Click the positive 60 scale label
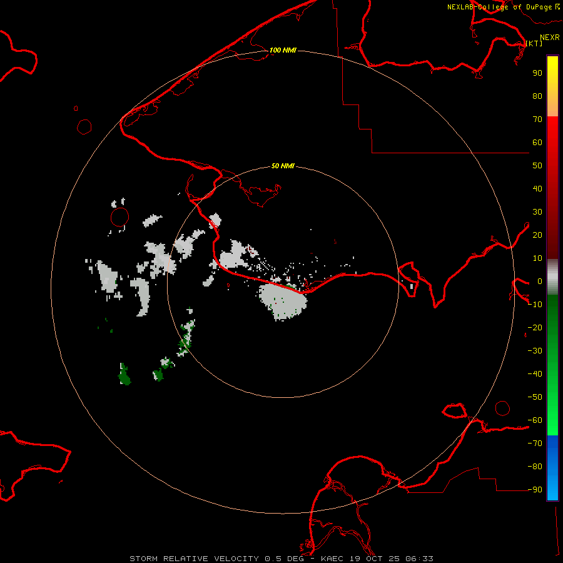The image size is (563, 563). [x=537, y=142]
